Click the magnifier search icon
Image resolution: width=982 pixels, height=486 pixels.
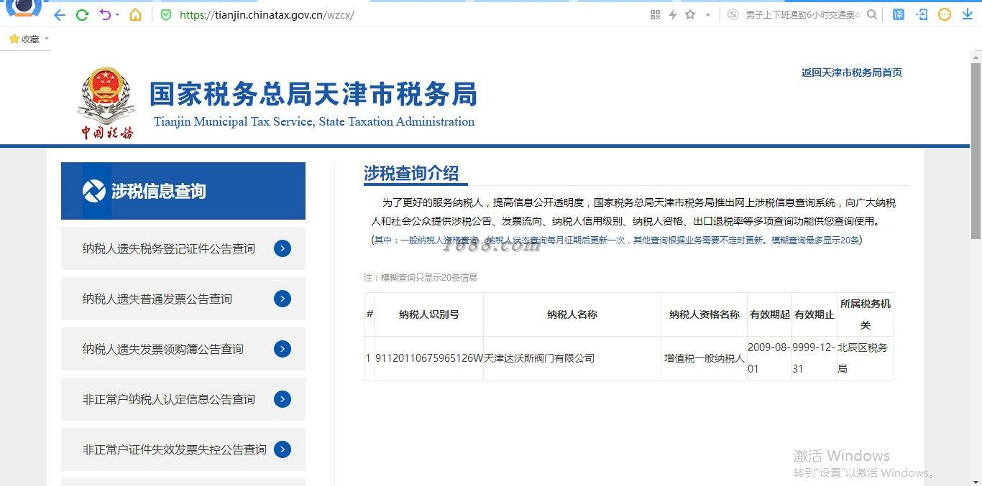click(x=872, y=14)
